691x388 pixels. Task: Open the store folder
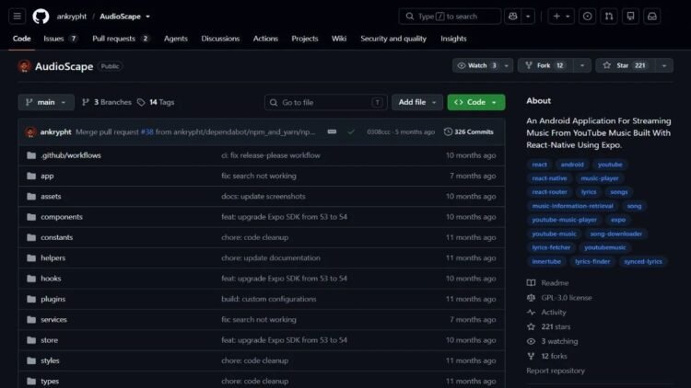50,340
